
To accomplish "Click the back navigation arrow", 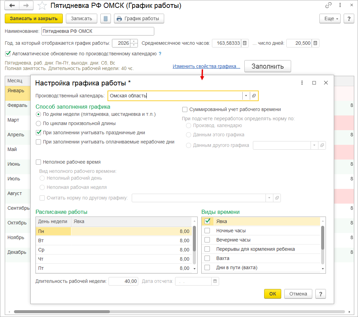I will tap(12, 6).
